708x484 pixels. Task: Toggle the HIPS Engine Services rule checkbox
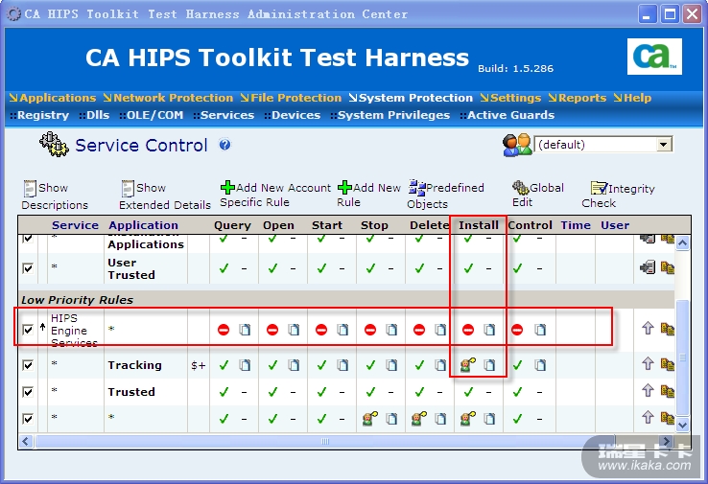tap(28, 330)
